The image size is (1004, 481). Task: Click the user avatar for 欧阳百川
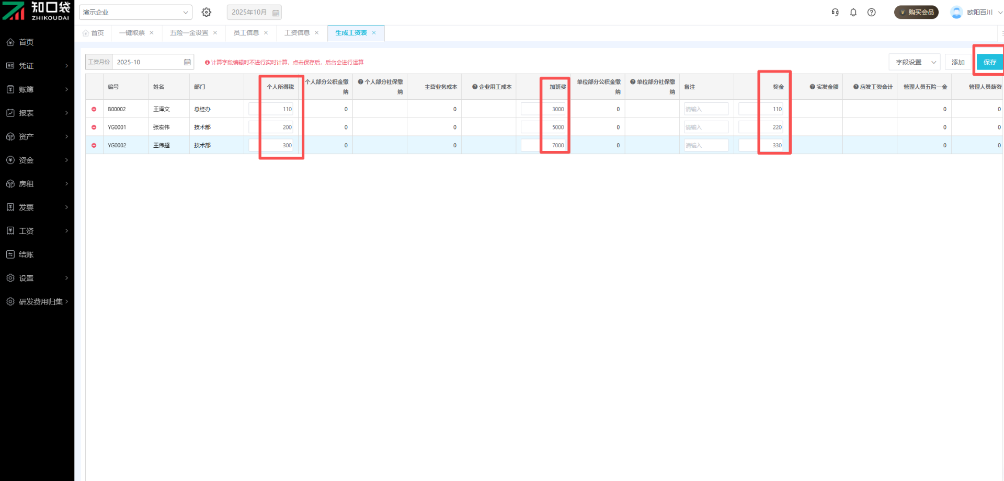click(x=956, y=12)
